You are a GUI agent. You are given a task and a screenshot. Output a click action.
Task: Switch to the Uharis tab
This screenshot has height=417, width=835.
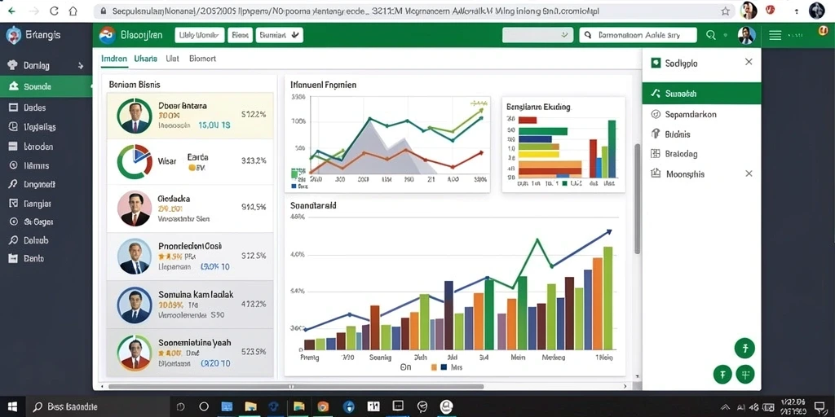pos(145,59)
